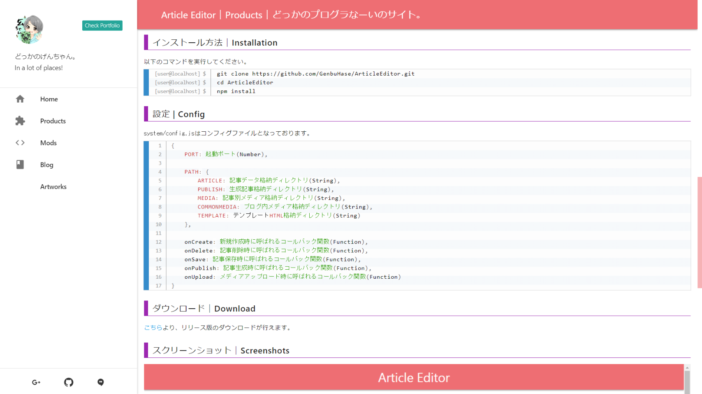Open the Google+ profile icon
702x394 pixels.
pos(36,382)
